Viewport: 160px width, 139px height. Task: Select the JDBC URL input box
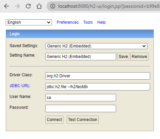coord(98,87)
